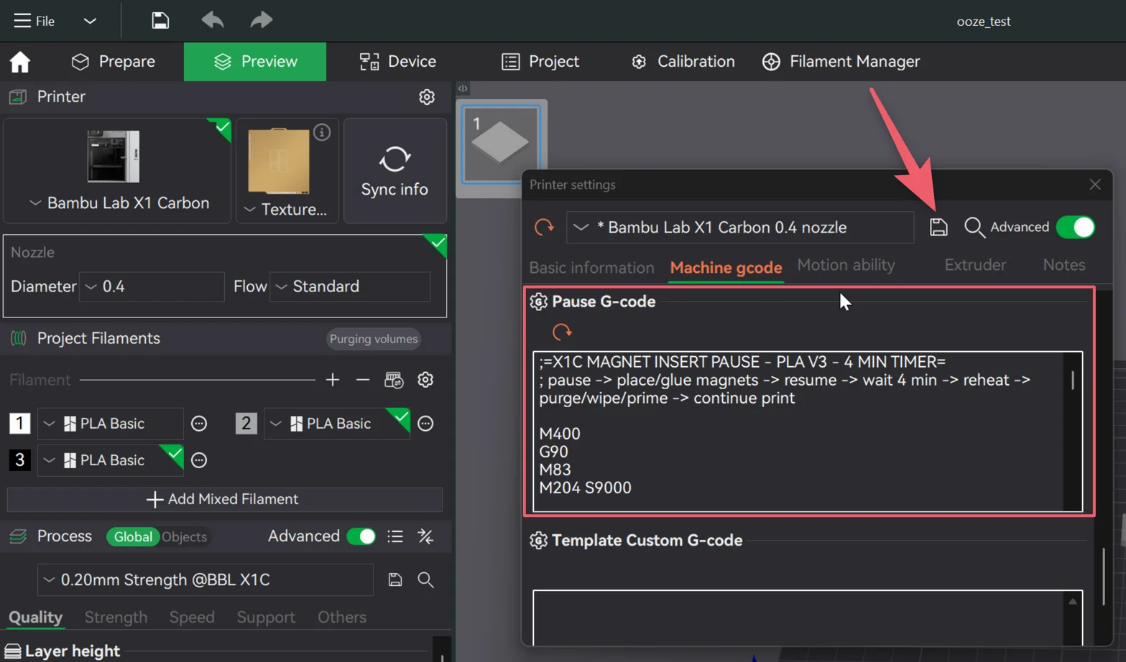Image resolution: width=1126 pixels, height=662 pixels.
Task: Open the Notes tab
Action: (x=1064, y=265)
